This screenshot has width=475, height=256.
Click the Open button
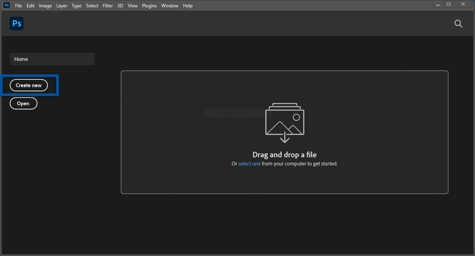[x=23, y=103]
